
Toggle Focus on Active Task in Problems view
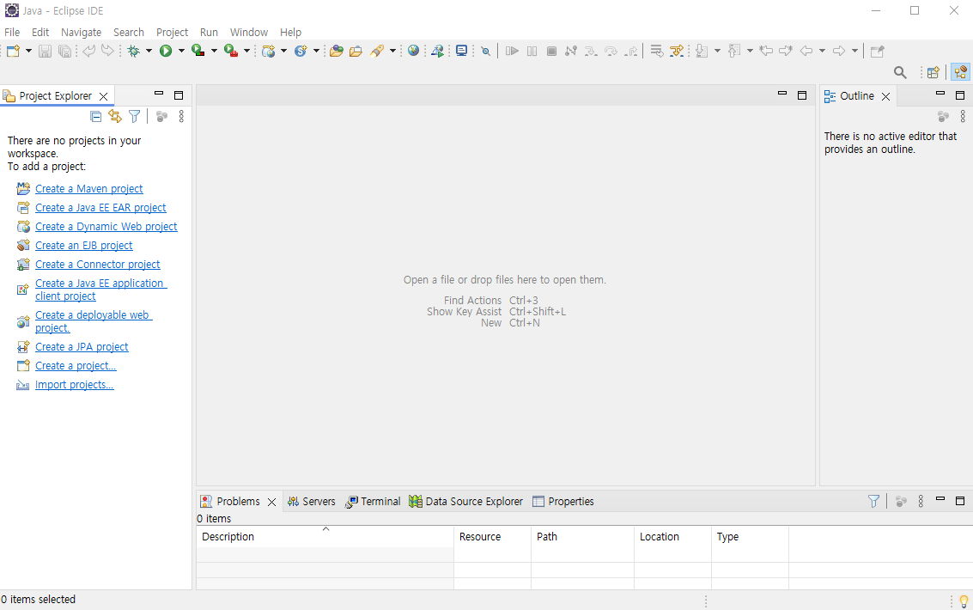(x=901, y=502)
